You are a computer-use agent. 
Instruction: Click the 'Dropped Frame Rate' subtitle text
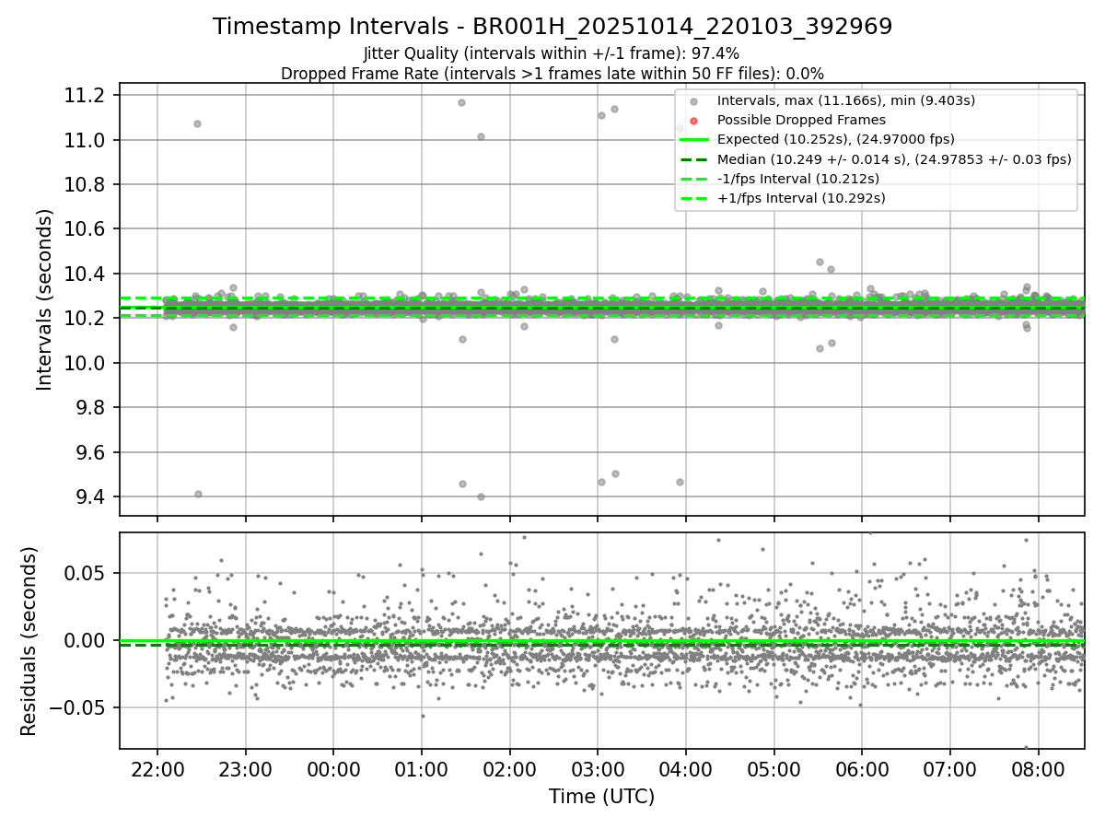(x=552, y=73)
